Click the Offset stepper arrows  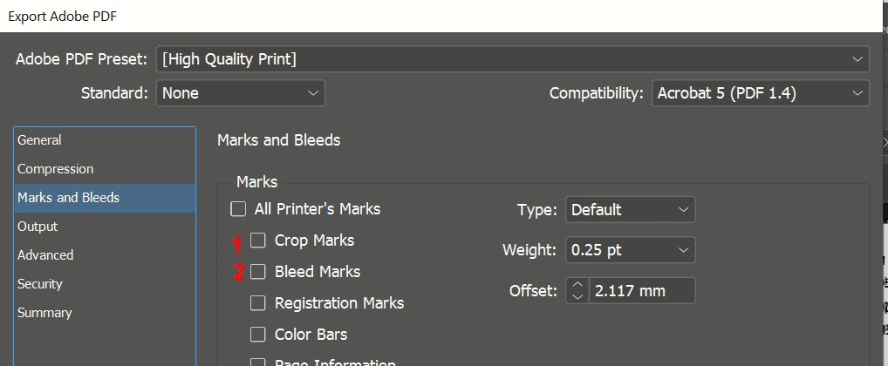tap(578, 291)
